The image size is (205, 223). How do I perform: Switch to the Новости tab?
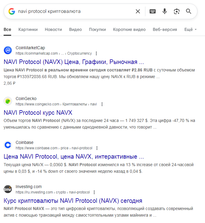[53, 29]
